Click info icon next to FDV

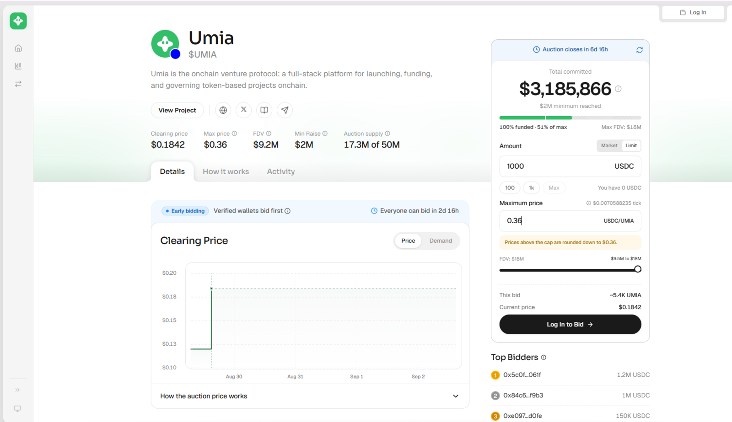tap(269, 134)
